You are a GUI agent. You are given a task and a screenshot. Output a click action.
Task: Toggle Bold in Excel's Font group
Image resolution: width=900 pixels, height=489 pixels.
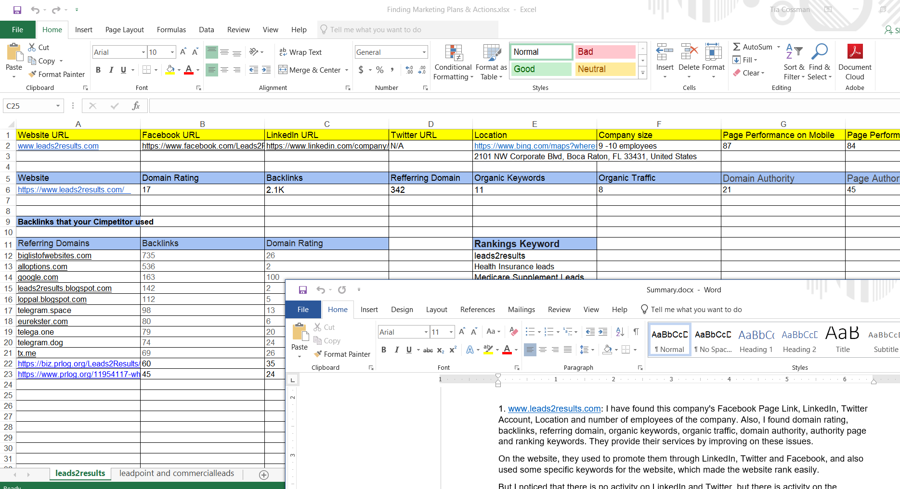98,70
